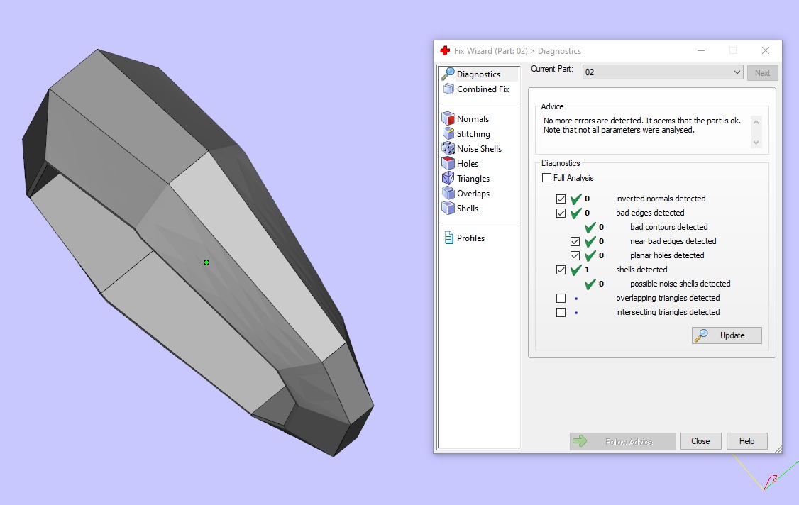Select the Combined Fix icon
Viewport: 799px width, 505px height.
[448, 89]
